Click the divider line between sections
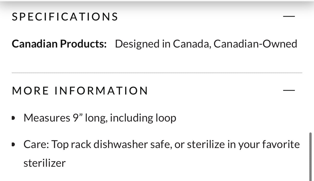The height and width of the screenshot is (181, 314). (157, 73)
